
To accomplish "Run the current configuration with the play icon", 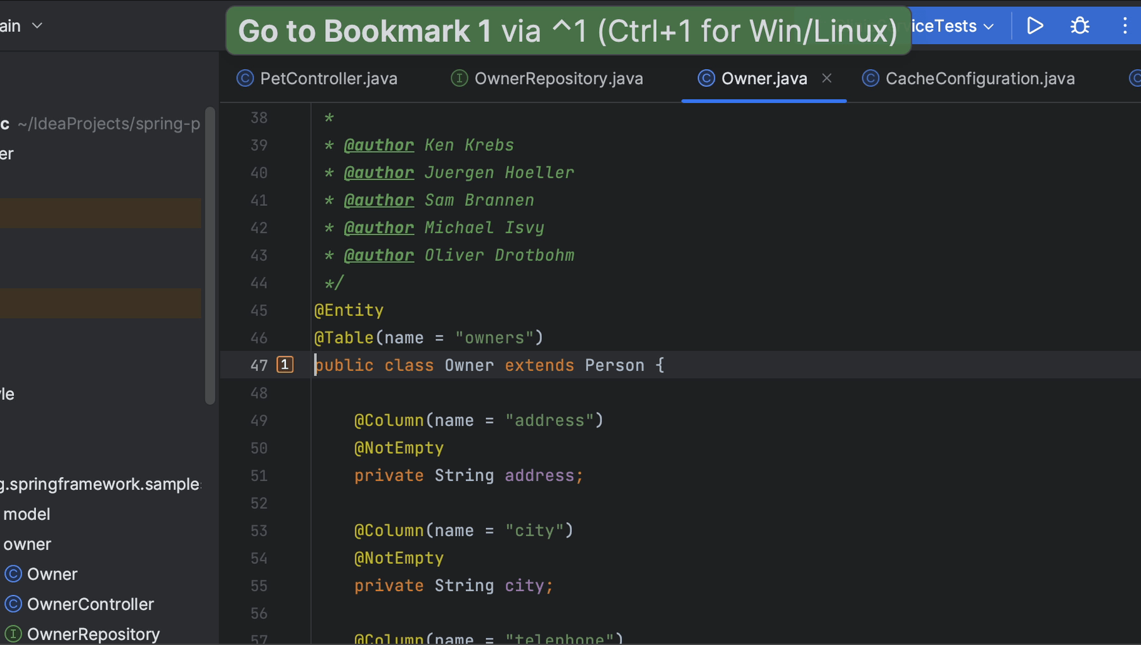I will coord(1035,25).
